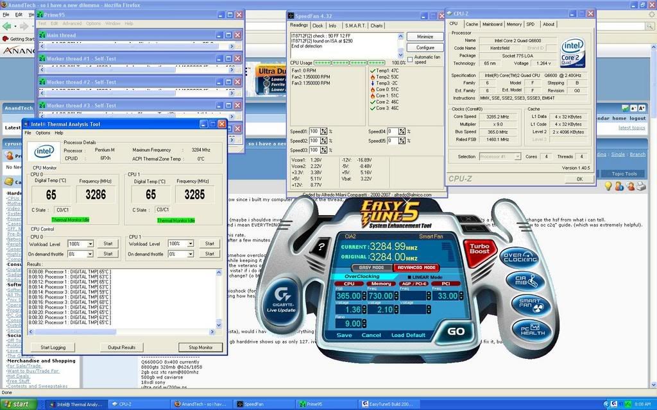Click Temp3 down-arrow icon in SpeedFan
657x410 pixels.
coord(373,83)
